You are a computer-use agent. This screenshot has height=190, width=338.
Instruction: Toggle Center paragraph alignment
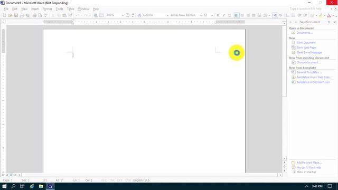click(x=242, y=15)
